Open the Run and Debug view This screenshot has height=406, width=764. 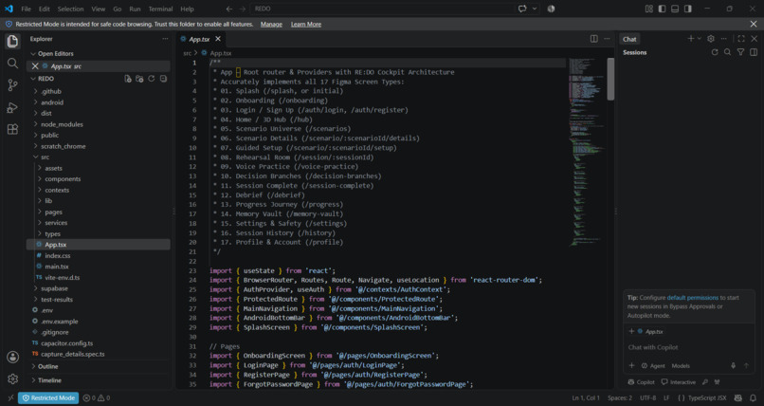12,107
